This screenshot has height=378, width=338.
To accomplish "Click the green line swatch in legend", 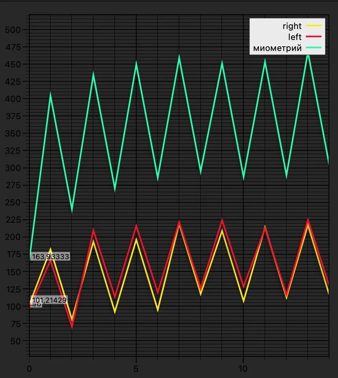I will 314,48.
